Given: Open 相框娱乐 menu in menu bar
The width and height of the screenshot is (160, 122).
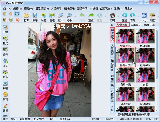Looking at the screenshot, I should tap(69, 9).
